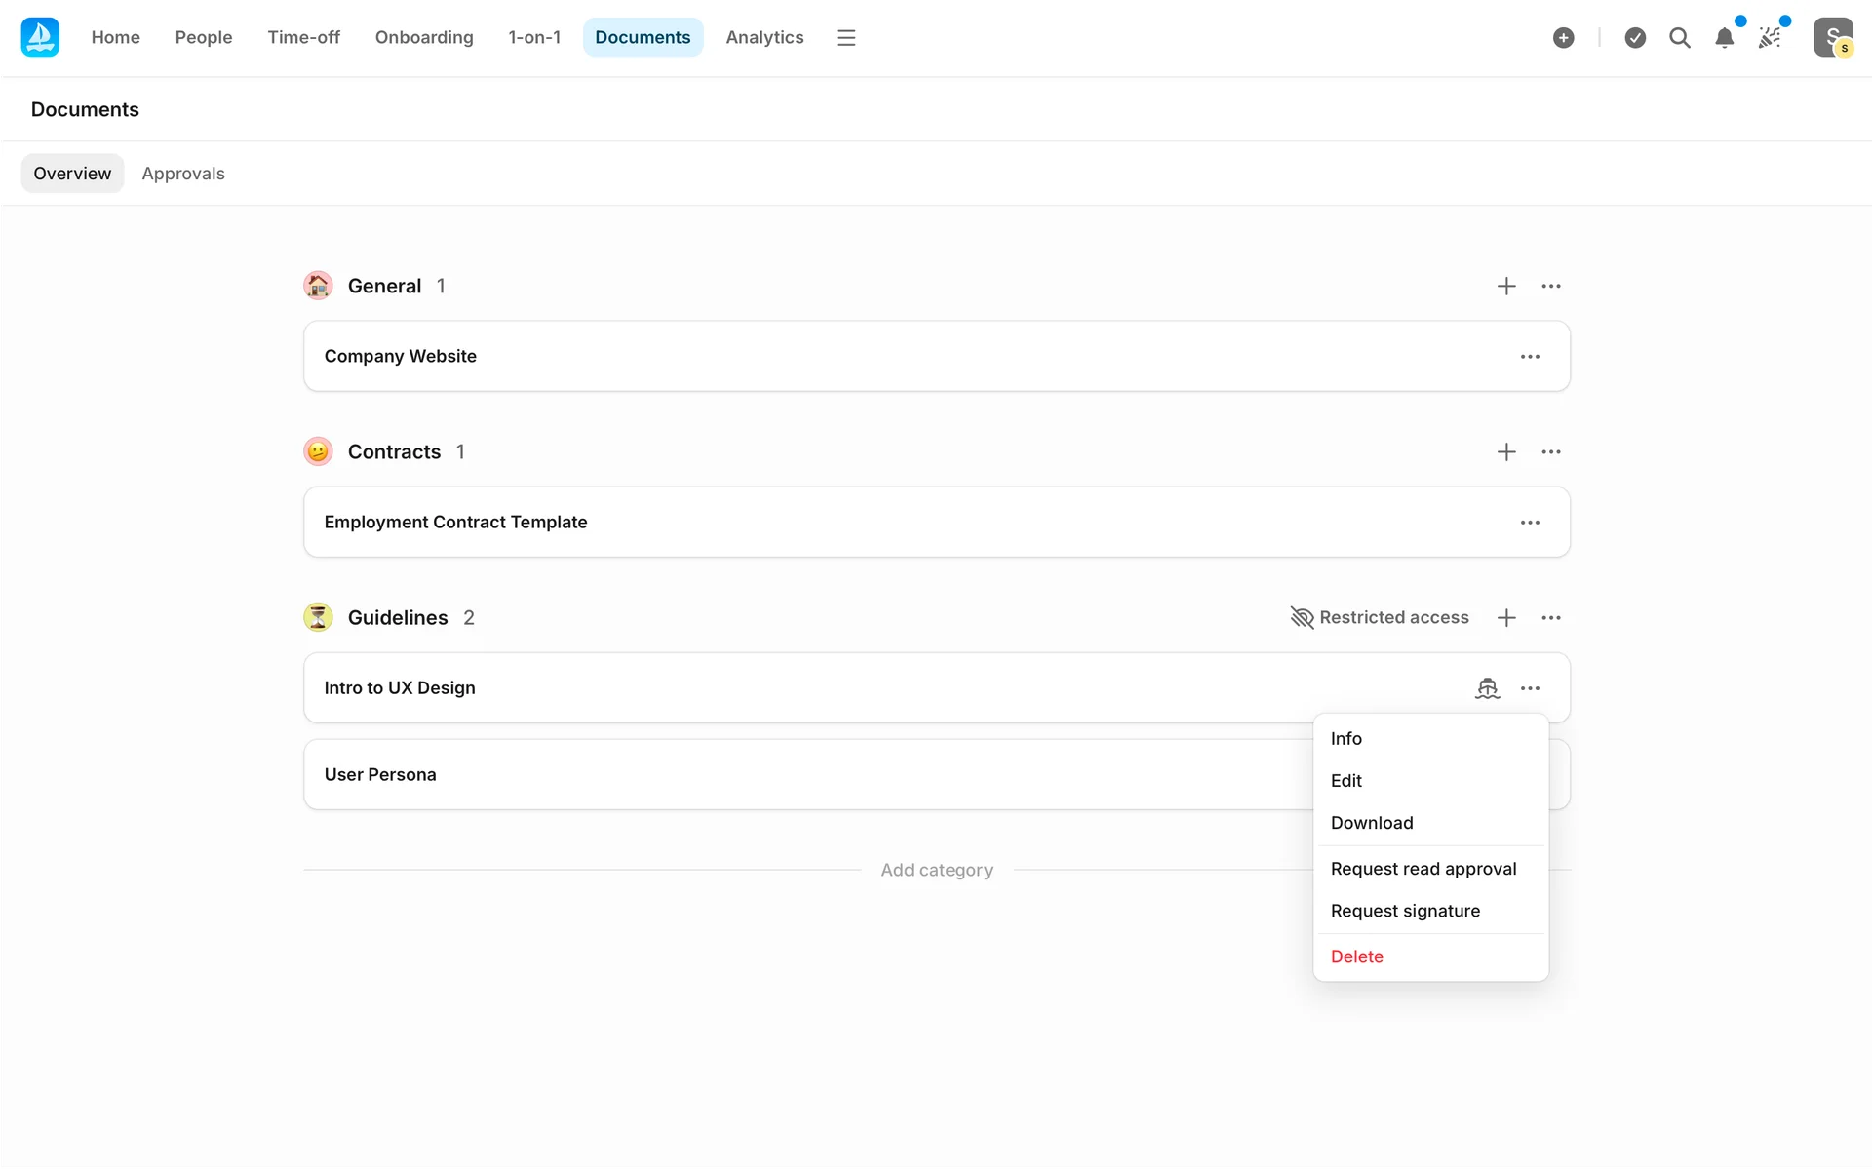This screenshot has height=1170, width=1872.
Task: Toggle Restricted access on Guidelines
Action: 1379,617
